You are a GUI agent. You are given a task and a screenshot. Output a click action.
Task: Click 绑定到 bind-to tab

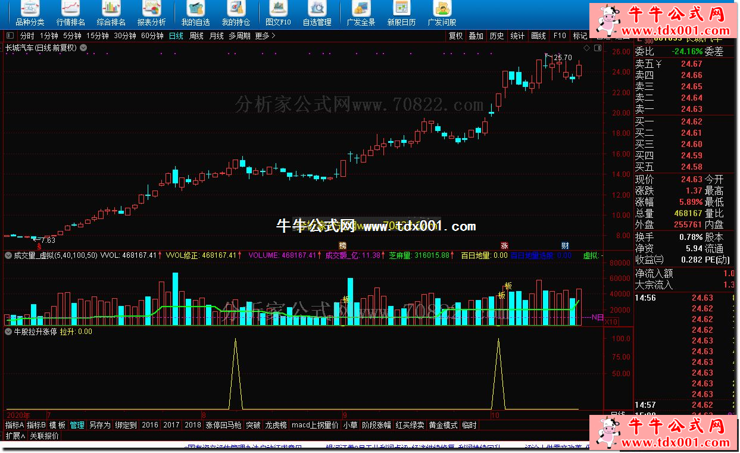click(x=126, y=425)
